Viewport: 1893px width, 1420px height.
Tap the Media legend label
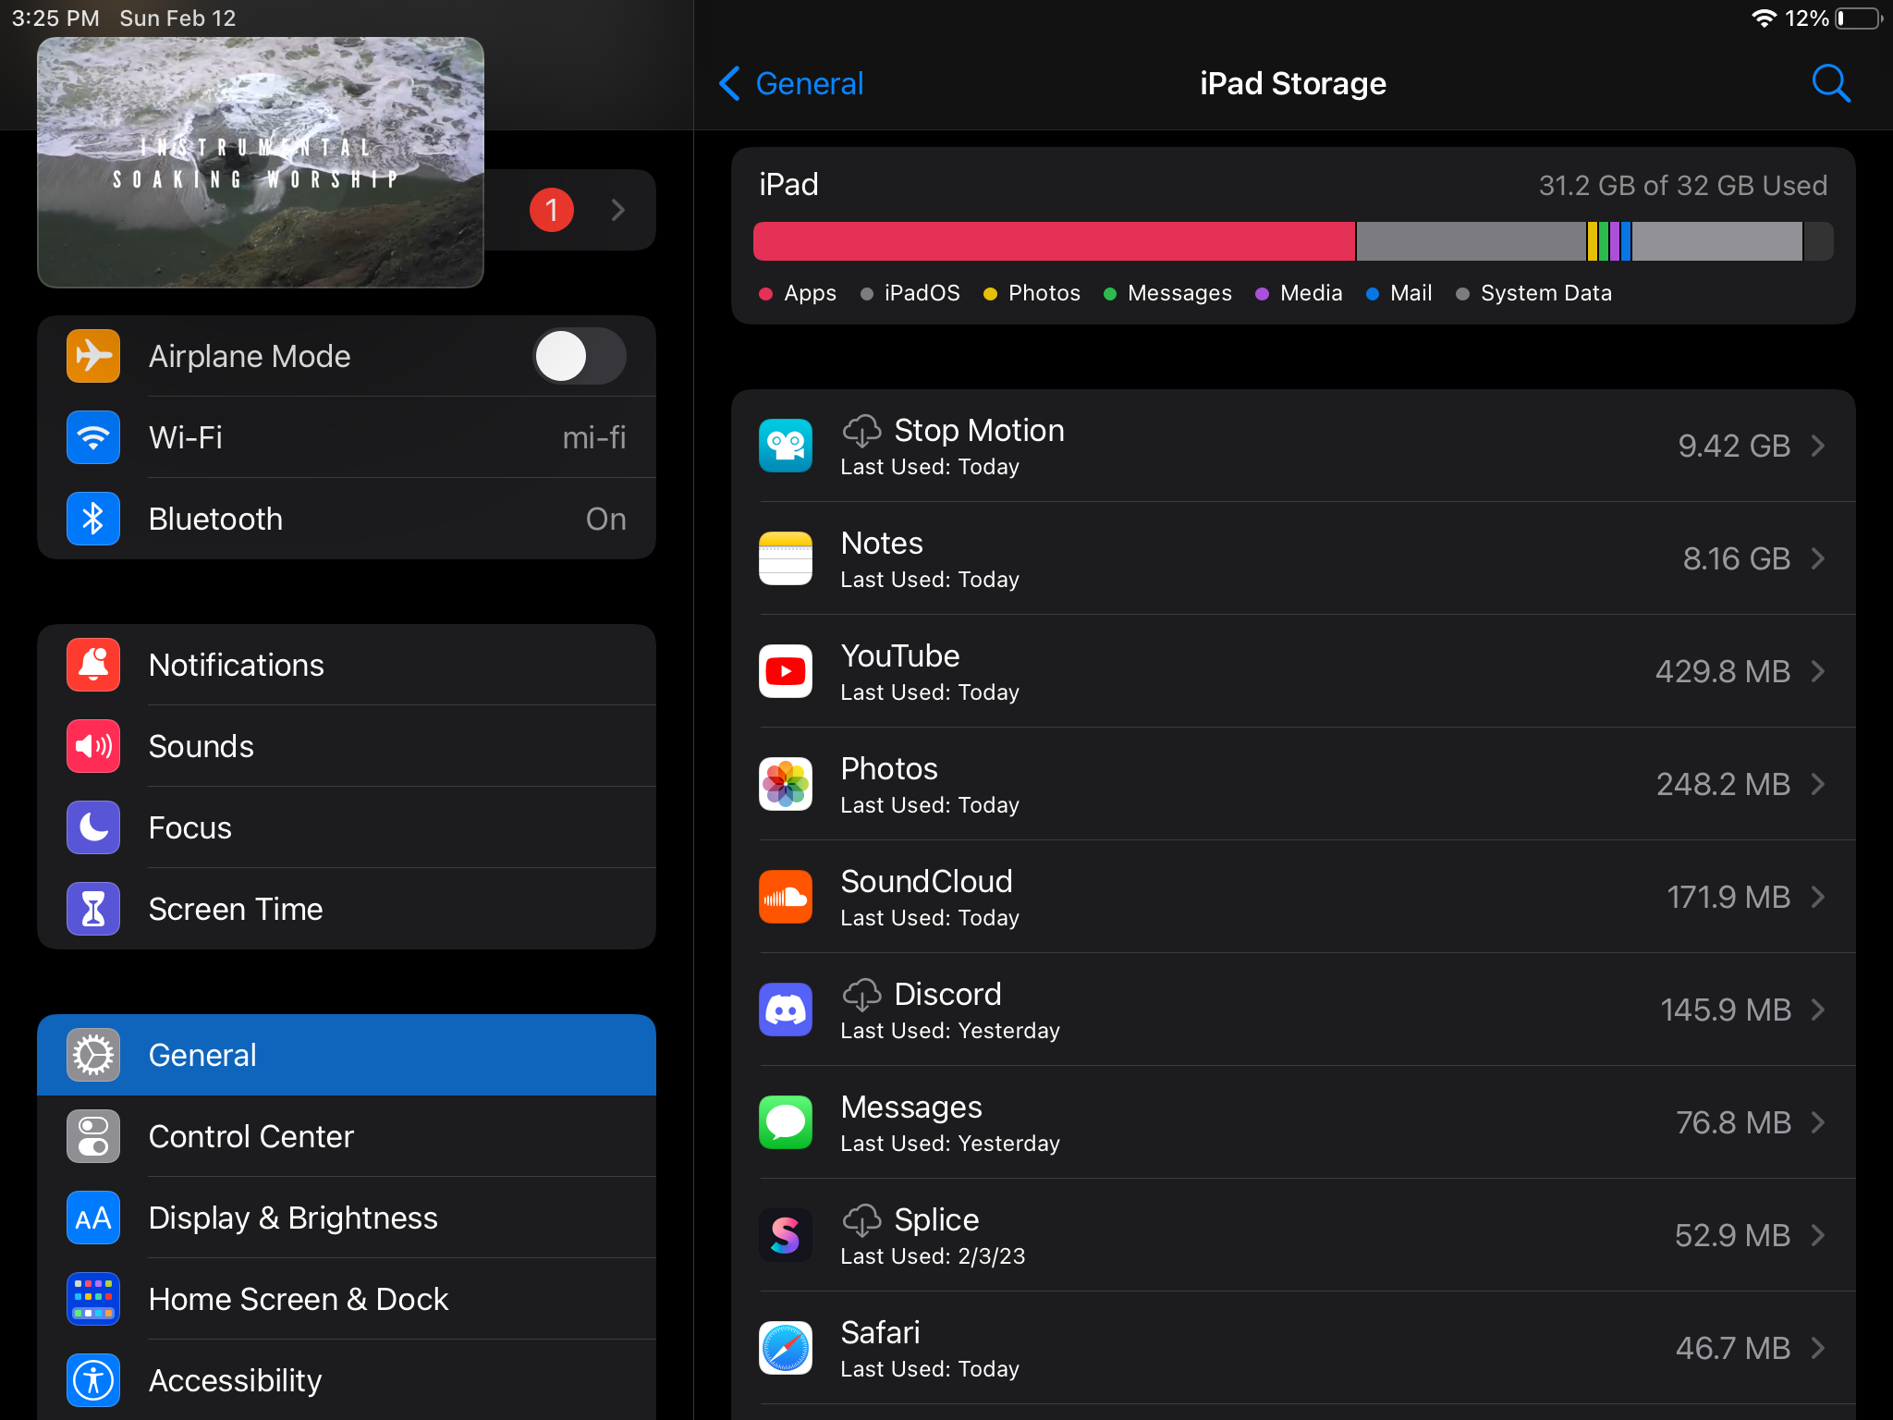(x=1311, y=293)
